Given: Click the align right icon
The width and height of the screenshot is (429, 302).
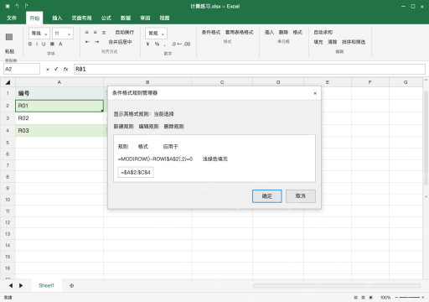Looking at the screenshot, I should coord(104,33).
